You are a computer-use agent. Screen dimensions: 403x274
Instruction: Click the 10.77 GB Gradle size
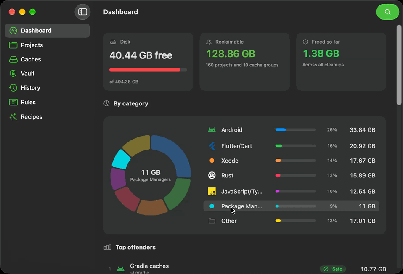[x=373, y=269]
